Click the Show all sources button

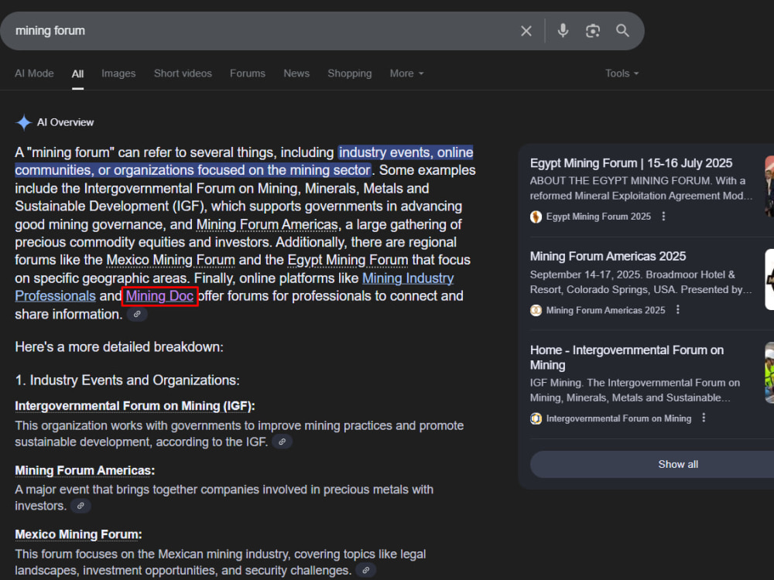(x=678, y=464)
